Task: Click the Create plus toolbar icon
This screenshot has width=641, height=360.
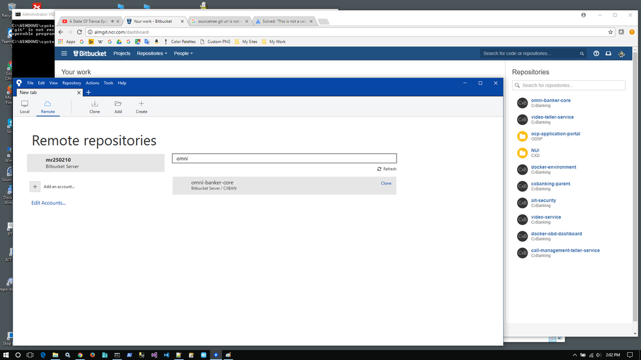Action: point(141,104)
